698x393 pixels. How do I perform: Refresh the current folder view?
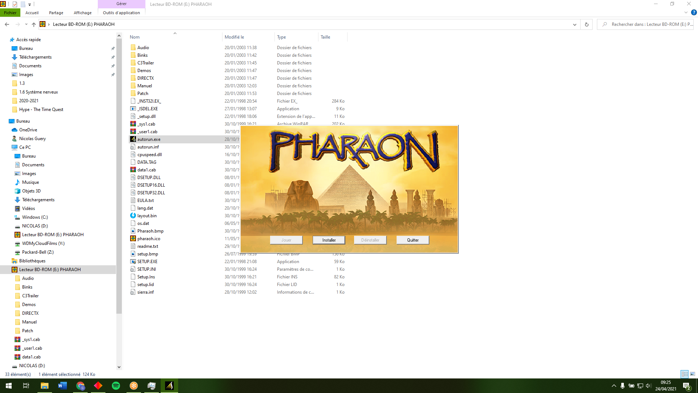pos(586,24)
